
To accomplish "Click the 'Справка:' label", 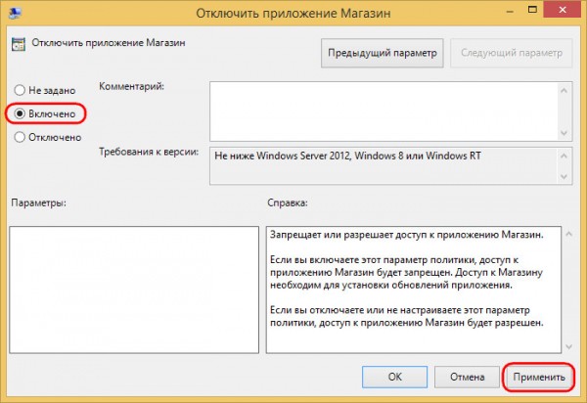I will [287, 202].
